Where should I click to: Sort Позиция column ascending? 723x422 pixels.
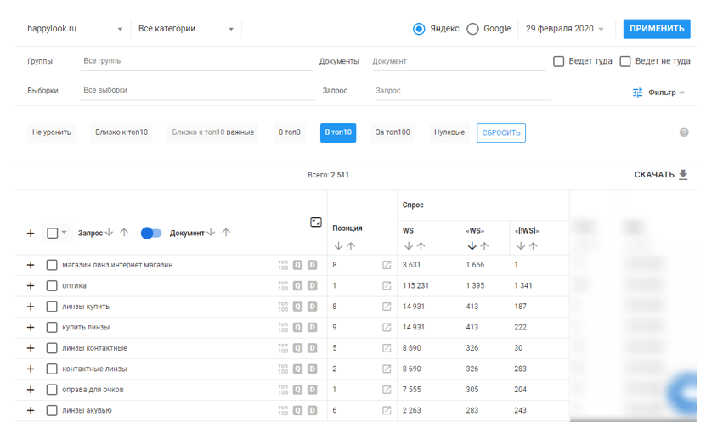351,246
